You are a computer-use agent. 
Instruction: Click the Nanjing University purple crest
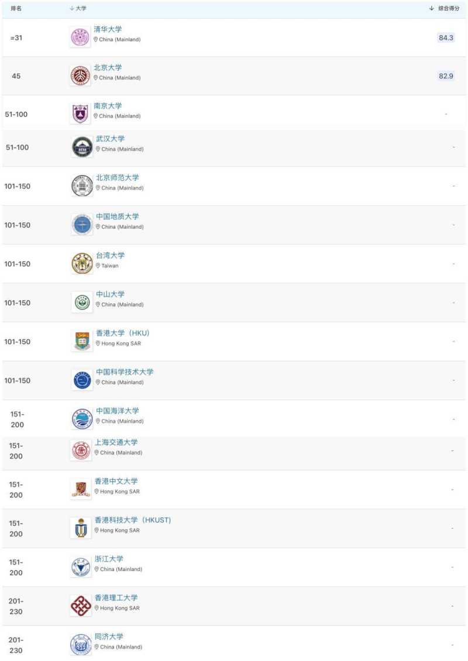click(x=80, y=113)
